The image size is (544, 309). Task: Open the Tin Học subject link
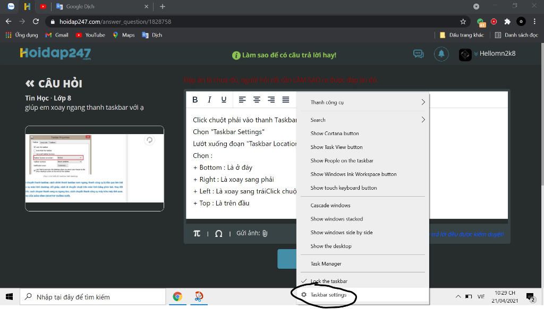[x=37, y=98]
